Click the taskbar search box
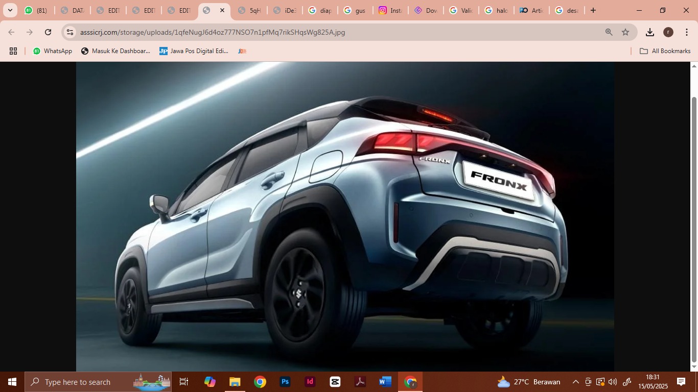The width and height of the screenshot is (698, 392). coord(98,382)
